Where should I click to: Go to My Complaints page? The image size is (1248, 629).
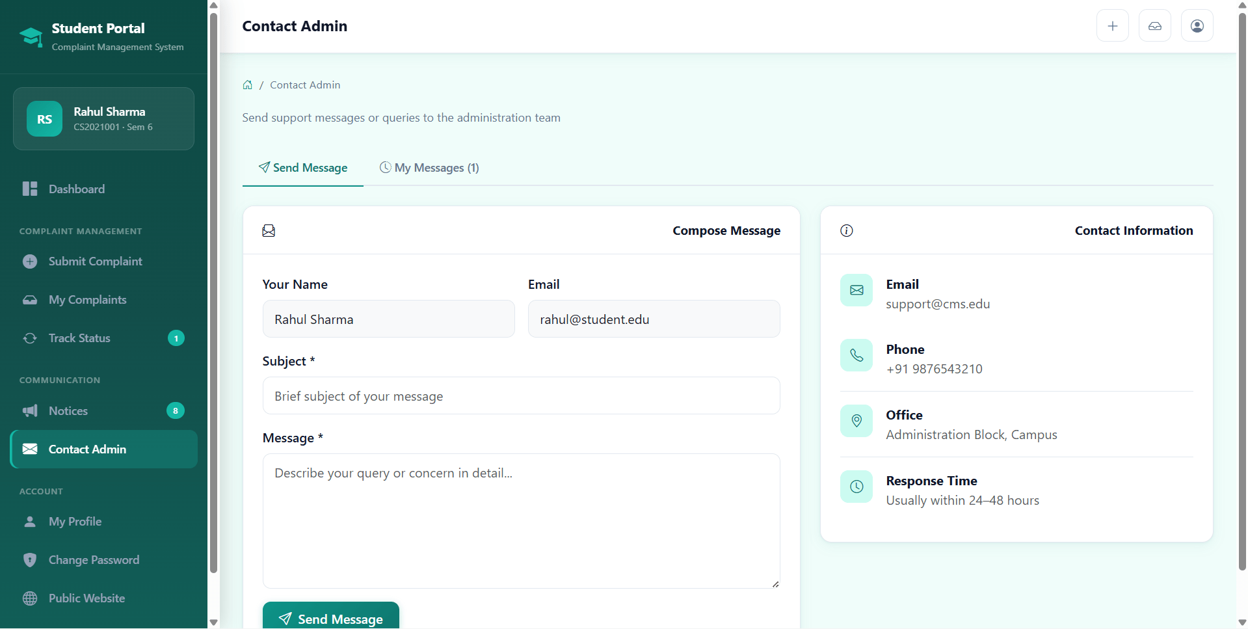[103, 300]
